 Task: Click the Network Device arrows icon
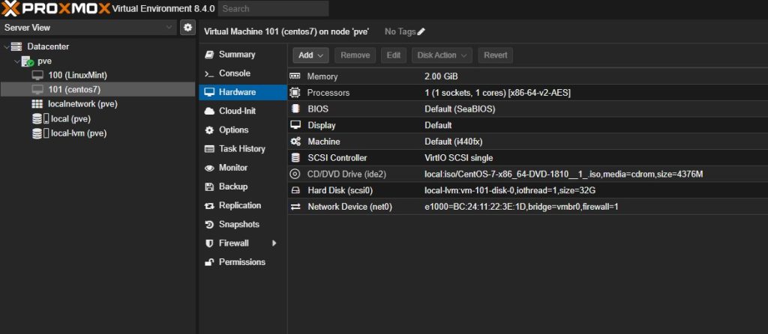tap(295, 207)
